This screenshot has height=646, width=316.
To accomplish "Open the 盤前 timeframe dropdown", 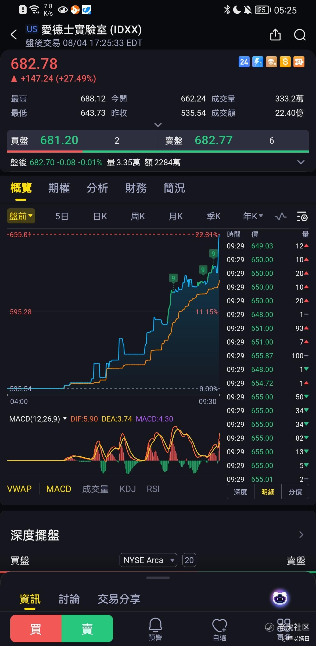I will coord(21,216).
